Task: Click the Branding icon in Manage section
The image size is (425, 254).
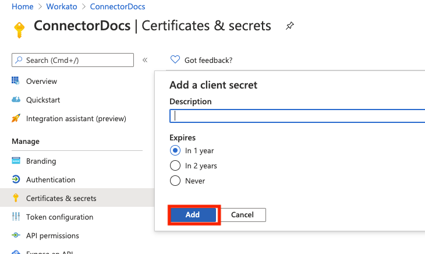Action: (16, 161)
